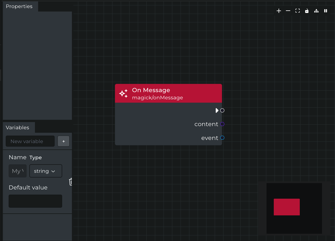Viewport: 335px width, 241px height.
Task: Click the red node in the minimap
Action: tap(286, 207)
